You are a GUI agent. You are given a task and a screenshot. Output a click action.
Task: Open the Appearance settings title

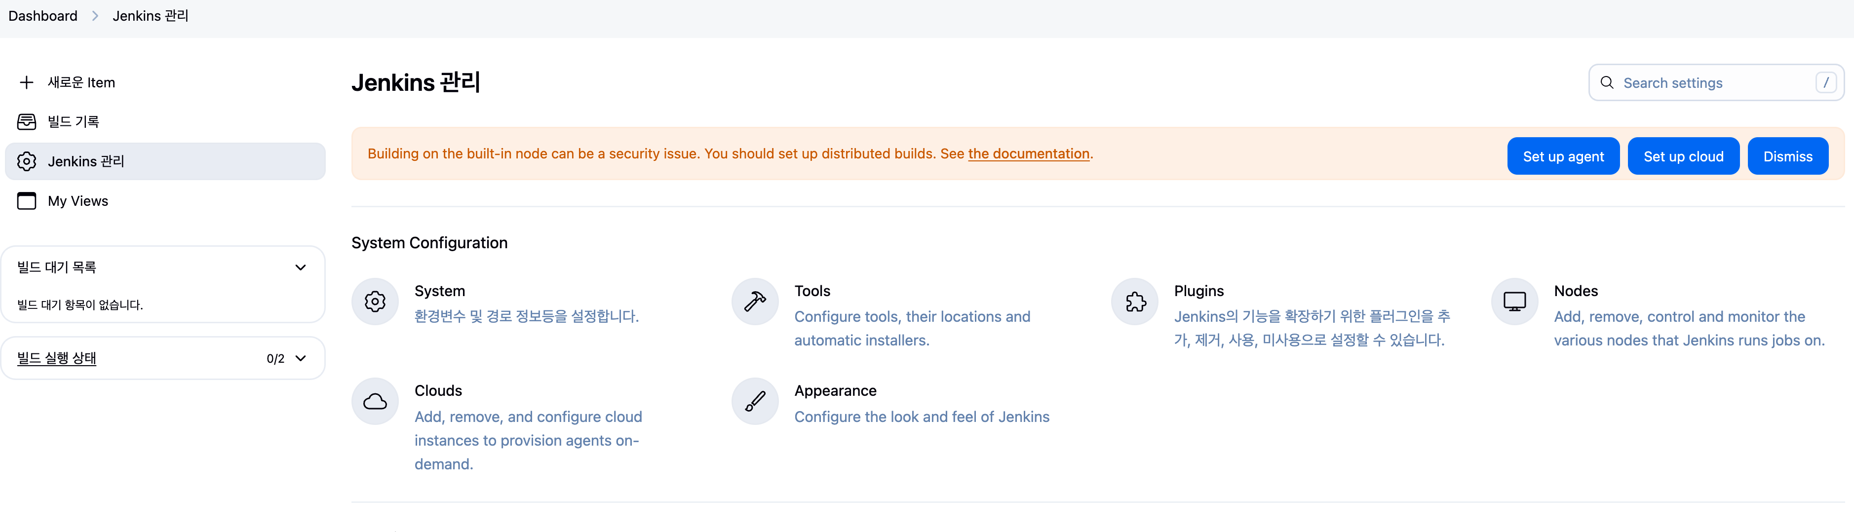[x=836, y=391]
